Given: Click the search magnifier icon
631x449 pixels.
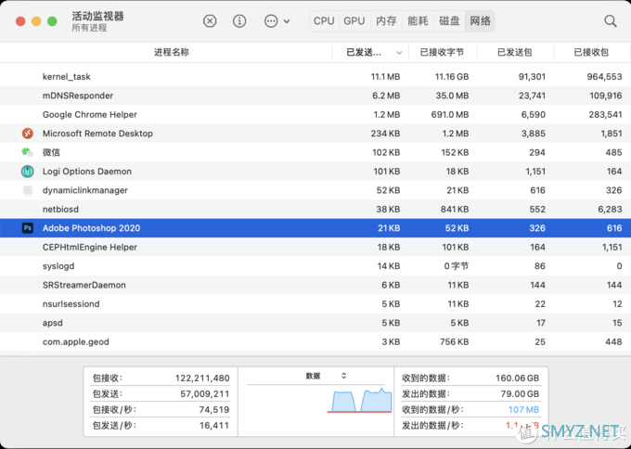Looking at the screenshot, I should coord(610,21).
